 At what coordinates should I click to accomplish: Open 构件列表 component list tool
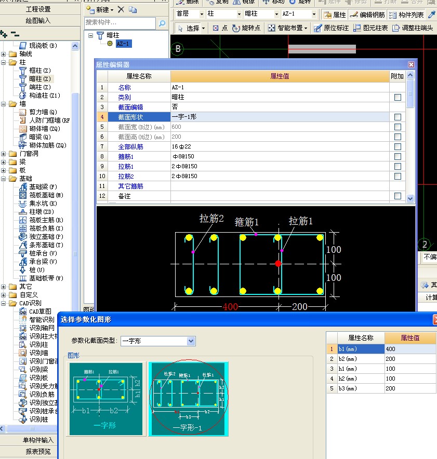[x=406, y=15]
